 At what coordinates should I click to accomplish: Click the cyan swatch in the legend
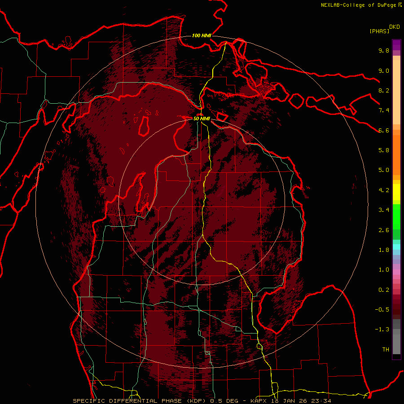396,247
